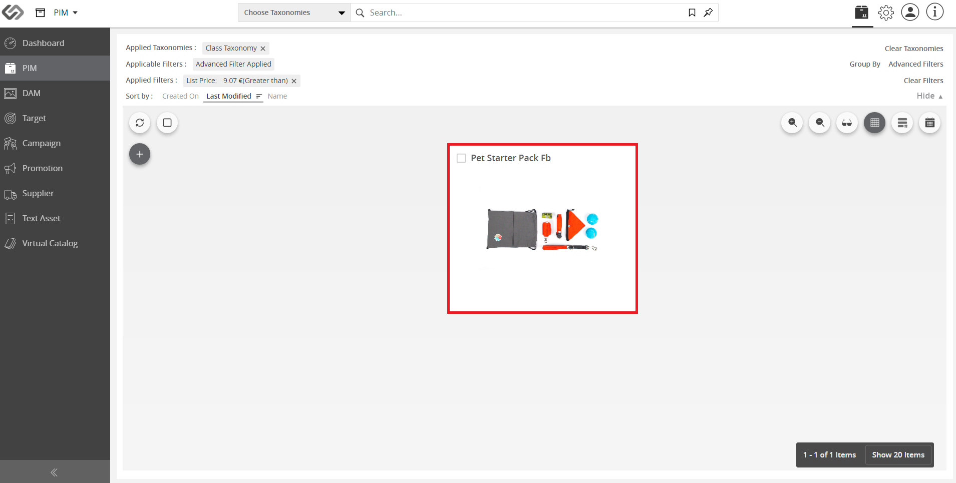956x483 pixels.
Task: Click the bookmark icon in search bar
Action: tap(692, 13)
